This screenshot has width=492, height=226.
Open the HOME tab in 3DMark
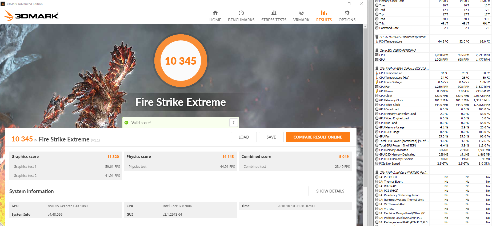[x=215, y=16]
